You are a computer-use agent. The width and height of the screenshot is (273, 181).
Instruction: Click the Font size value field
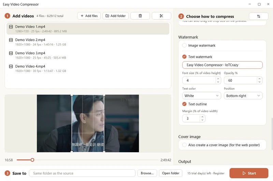[199, 80]
